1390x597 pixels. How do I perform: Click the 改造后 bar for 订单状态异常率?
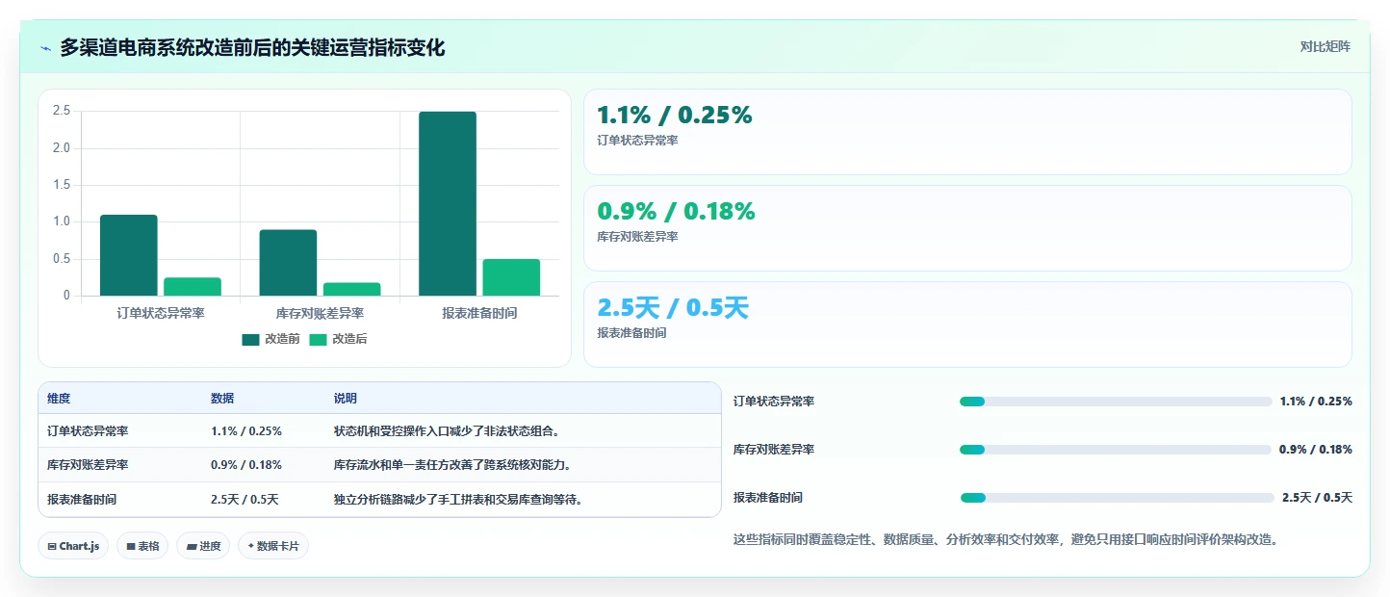[193, 287]
